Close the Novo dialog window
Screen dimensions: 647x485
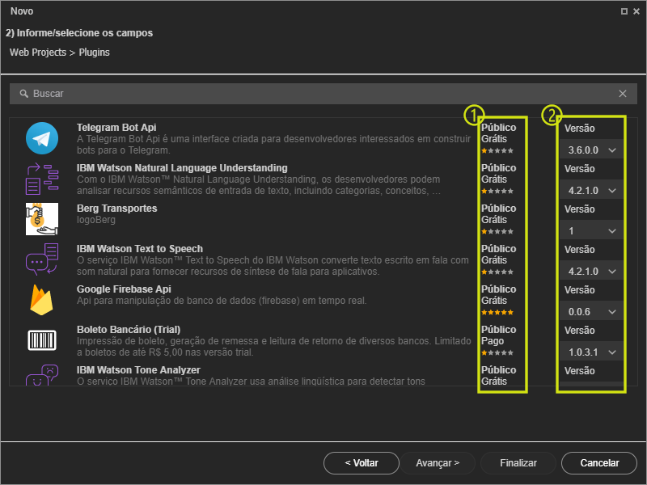(636, 11)
